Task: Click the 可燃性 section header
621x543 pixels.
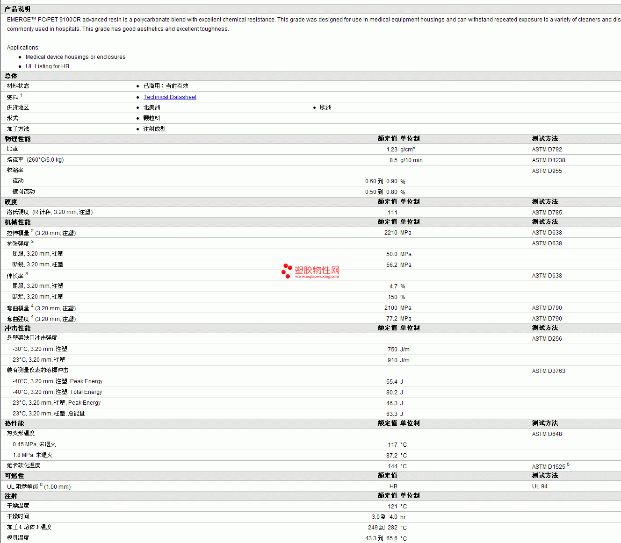Action: pos(14,476)
